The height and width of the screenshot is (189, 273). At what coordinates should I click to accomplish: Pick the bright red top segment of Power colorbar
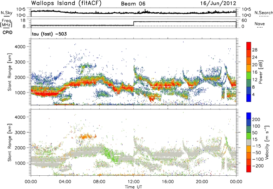click(x=249, y=46)
